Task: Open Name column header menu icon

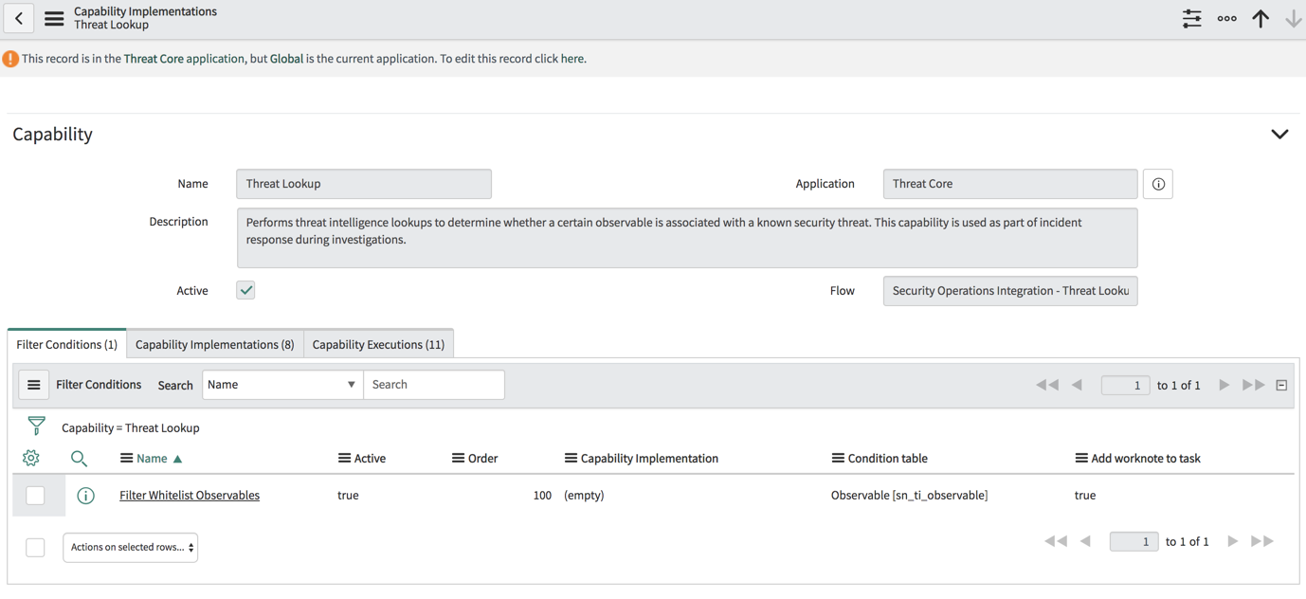Action: click(126, 459)
